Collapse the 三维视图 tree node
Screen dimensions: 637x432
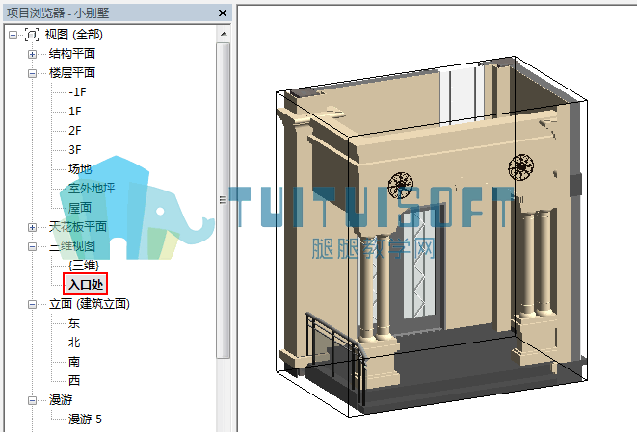(x=32, y=246)
